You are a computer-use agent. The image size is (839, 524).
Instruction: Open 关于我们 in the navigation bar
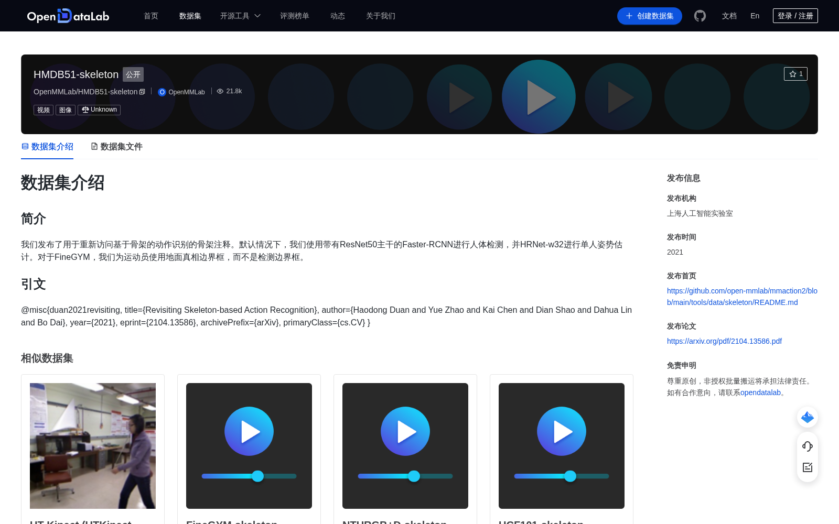[x=381, y=16]
